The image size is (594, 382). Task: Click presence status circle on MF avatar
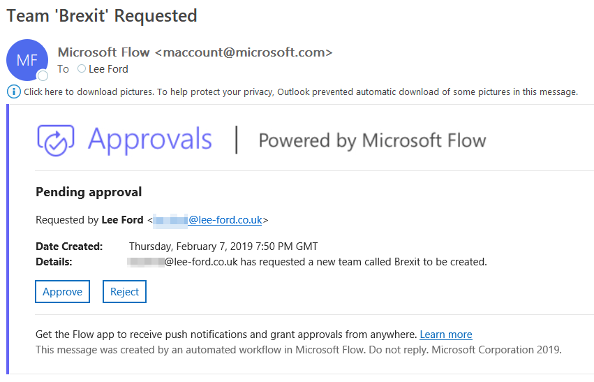(43, 75)
